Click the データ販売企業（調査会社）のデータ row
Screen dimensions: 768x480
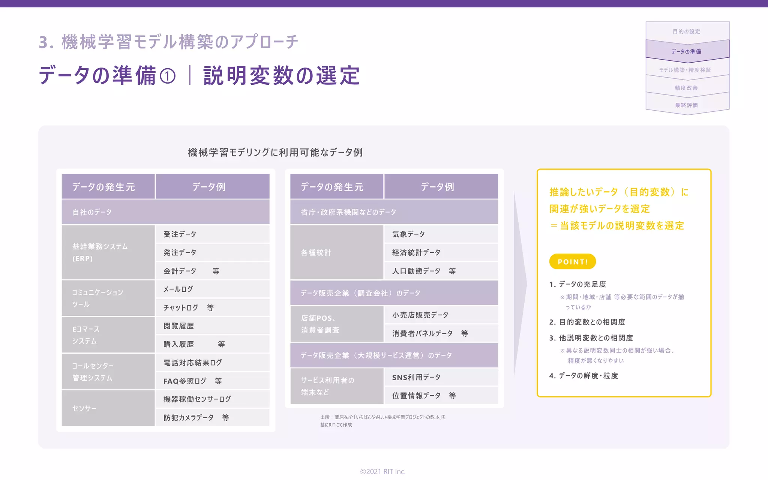point(394,293)
